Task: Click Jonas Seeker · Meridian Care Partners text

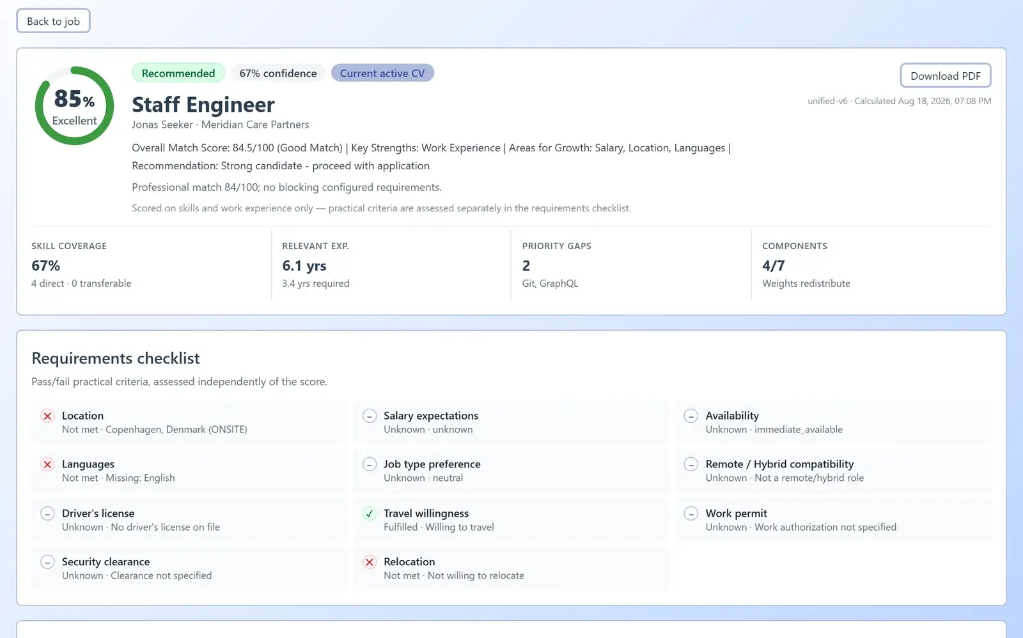Action: (221, 125)
